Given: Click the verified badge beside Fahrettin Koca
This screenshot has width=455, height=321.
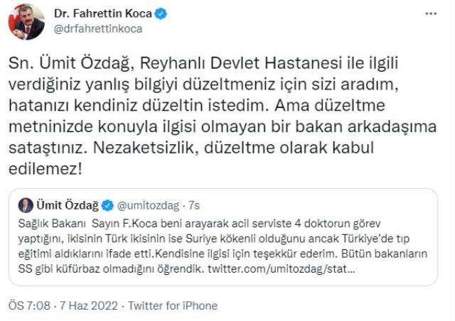Looking at the screenshot, I should (162, 13).
